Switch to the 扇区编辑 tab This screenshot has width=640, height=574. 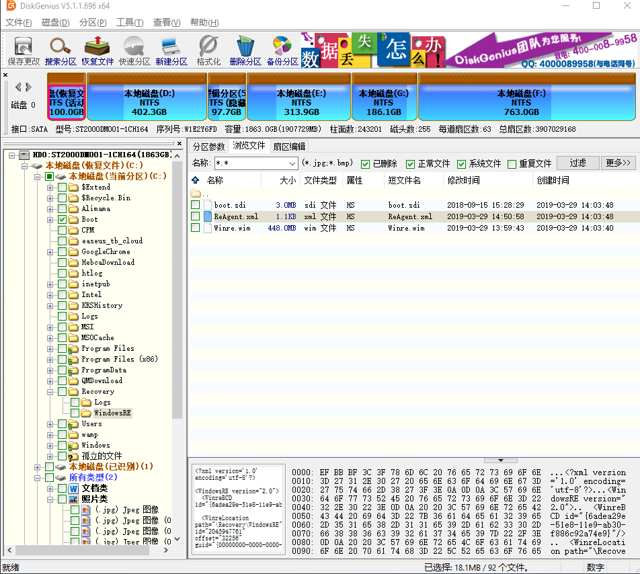point(289,146)
